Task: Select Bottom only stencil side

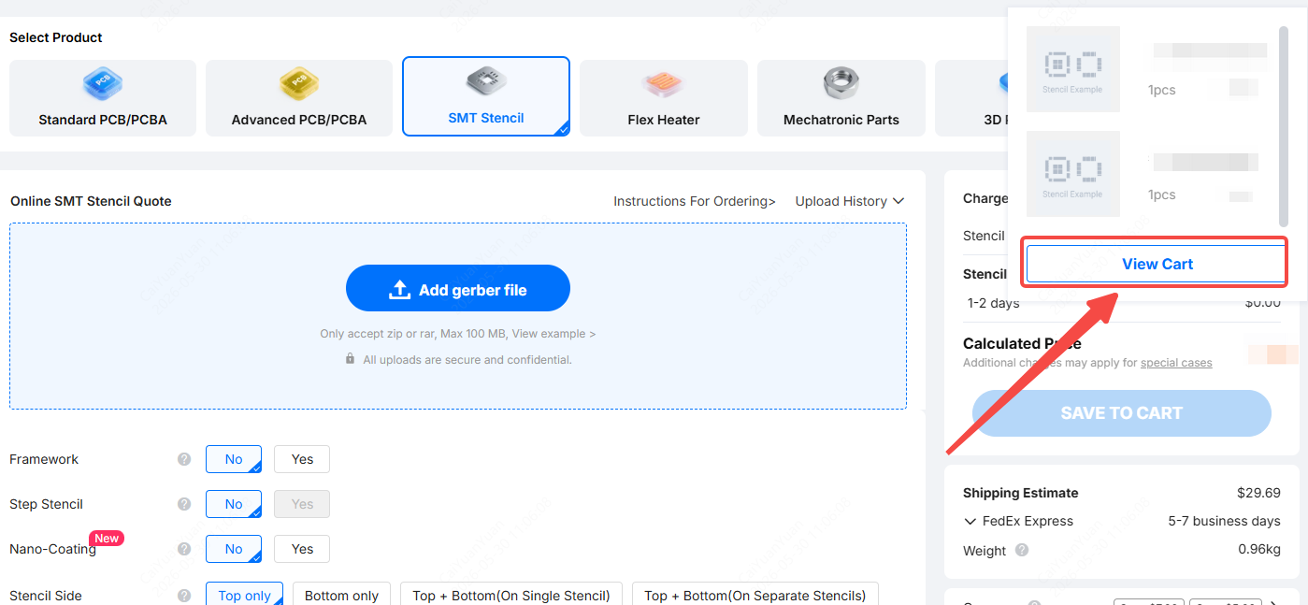Action: pyautogui.click(x=341, y=595)
